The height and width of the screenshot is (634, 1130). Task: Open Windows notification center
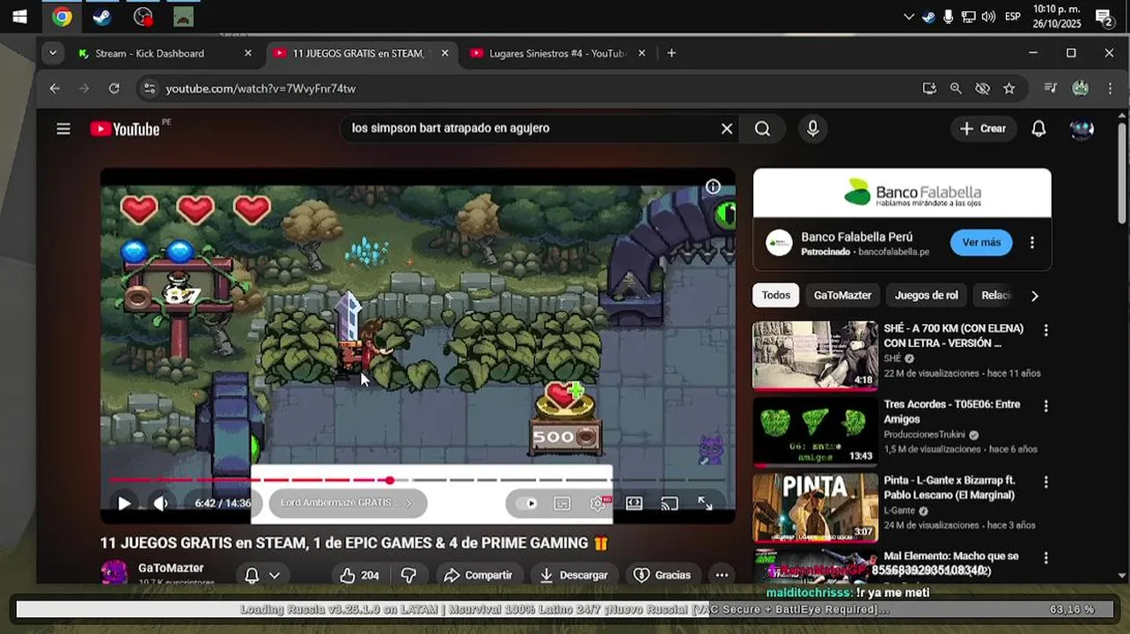click(1104, 17)
